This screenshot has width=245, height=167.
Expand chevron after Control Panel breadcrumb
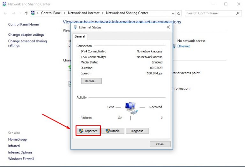(x=65, y=13)
